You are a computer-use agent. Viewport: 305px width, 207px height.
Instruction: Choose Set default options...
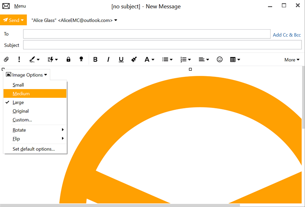coord(35,149)
